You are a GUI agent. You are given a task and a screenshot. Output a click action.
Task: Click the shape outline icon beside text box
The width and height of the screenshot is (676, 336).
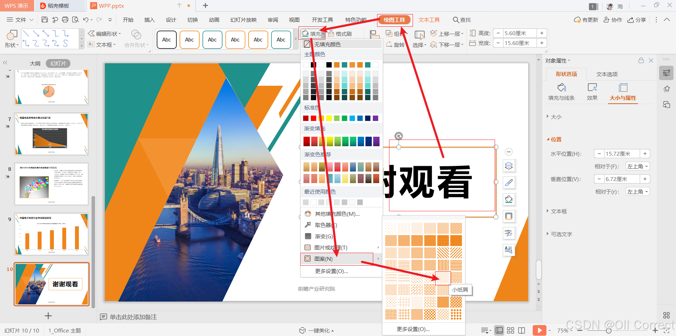pyautogui.click(x=509, y=216)
